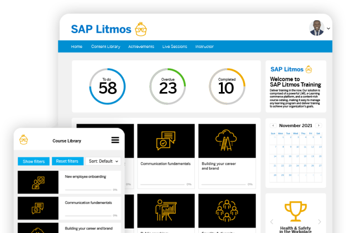The width and height of the screenshot is (346, 233).
Task: Click New employee onboarding title in mobile list
Action: click(x=86, y=177)
